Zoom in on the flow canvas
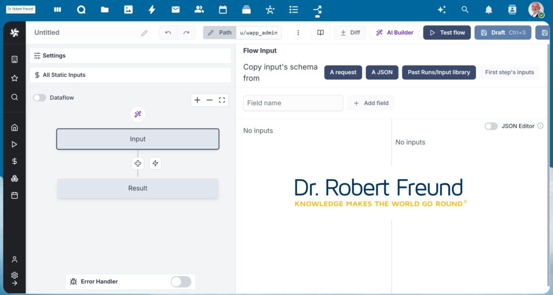The height and width of the screenshot is (295, 553). click(198, 100)
